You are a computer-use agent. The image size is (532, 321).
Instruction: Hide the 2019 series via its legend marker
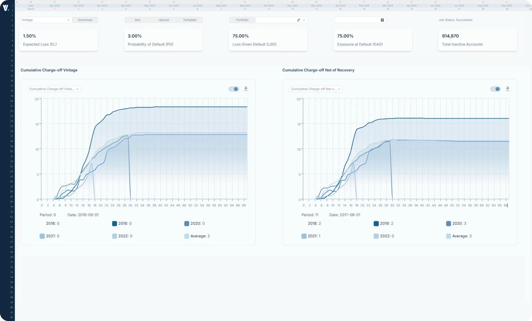pos(114,223)
